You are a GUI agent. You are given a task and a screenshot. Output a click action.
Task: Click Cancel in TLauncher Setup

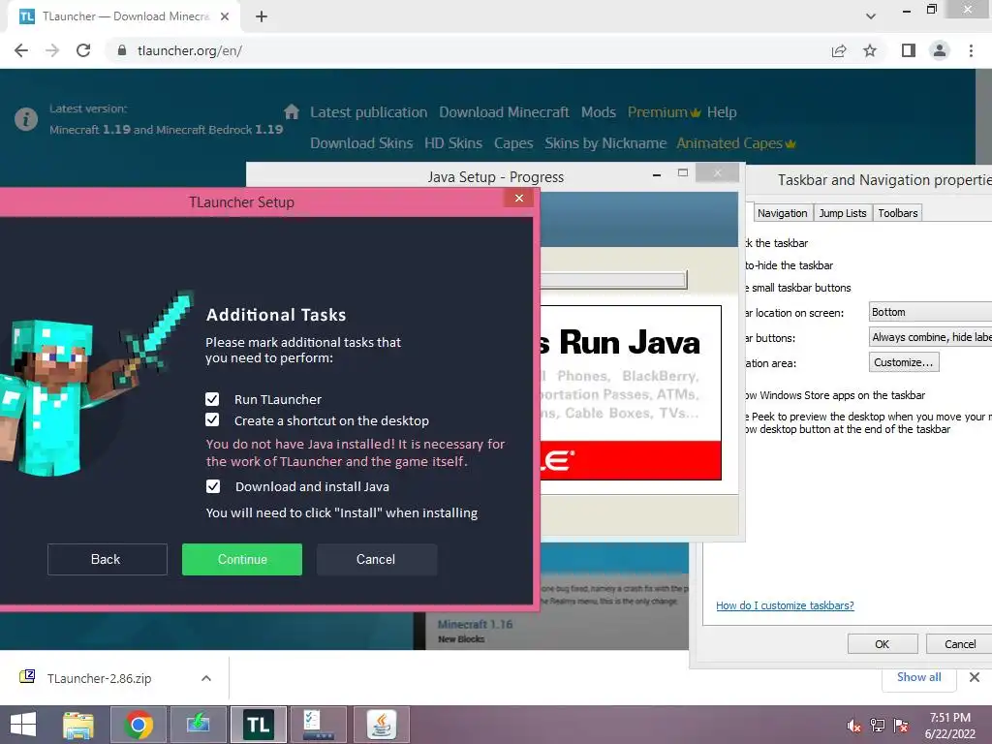[377, 559]
